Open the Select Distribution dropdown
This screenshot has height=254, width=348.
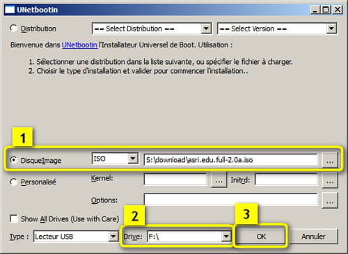pos(152,29)
